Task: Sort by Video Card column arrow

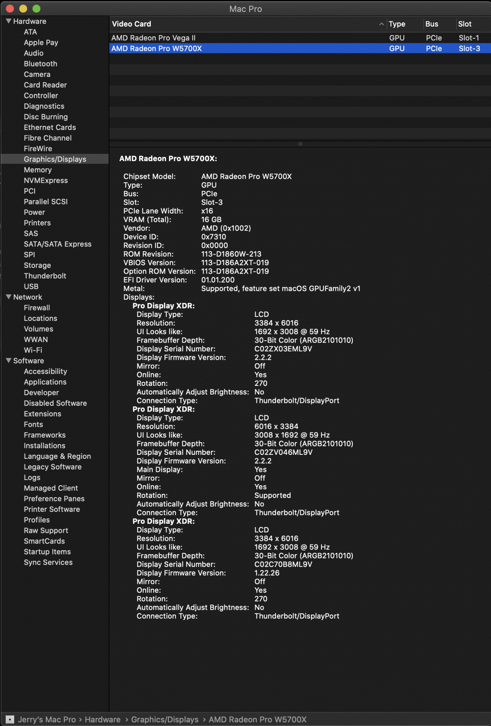Action: pos(381,24)
